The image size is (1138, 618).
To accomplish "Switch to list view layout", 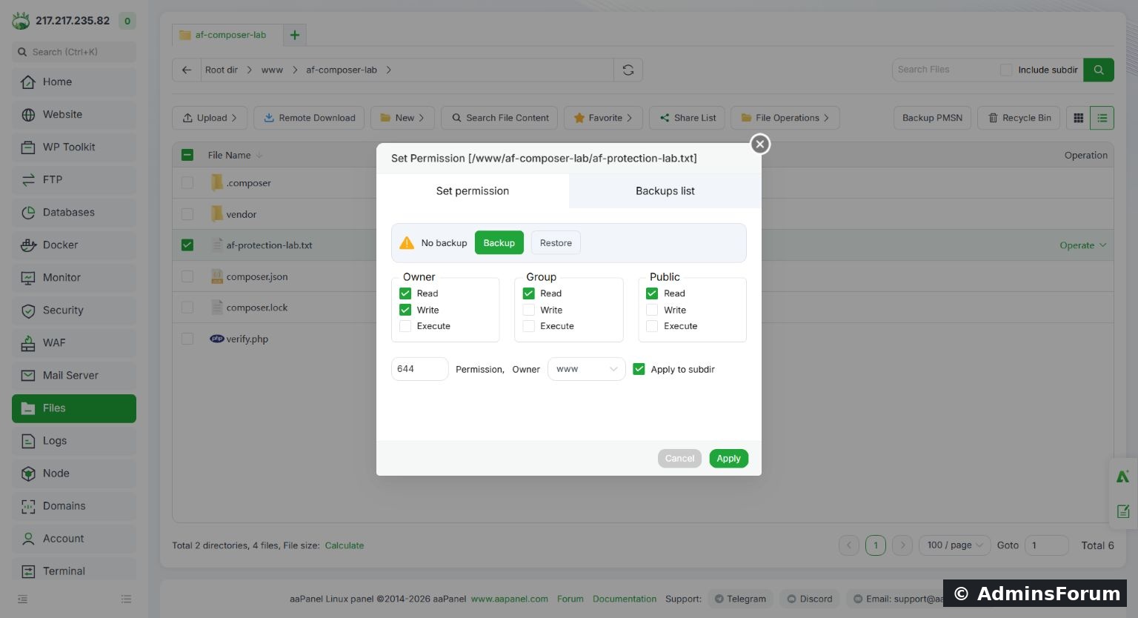I will coord(1102,118).
